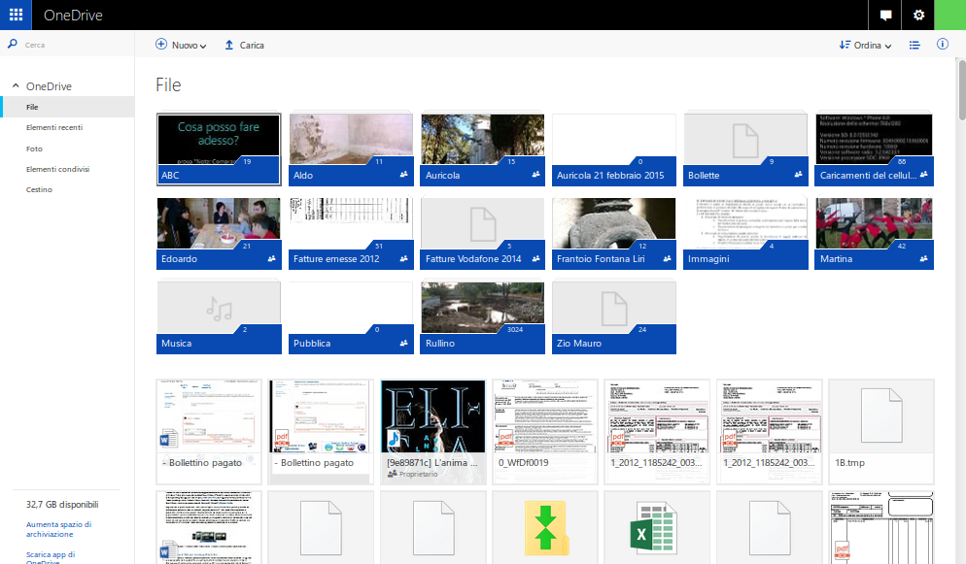The height and width of the screenshot is (564, 966).
Task: Open the Auricola 21 febbraio 2015 folder
Action: 613,149
